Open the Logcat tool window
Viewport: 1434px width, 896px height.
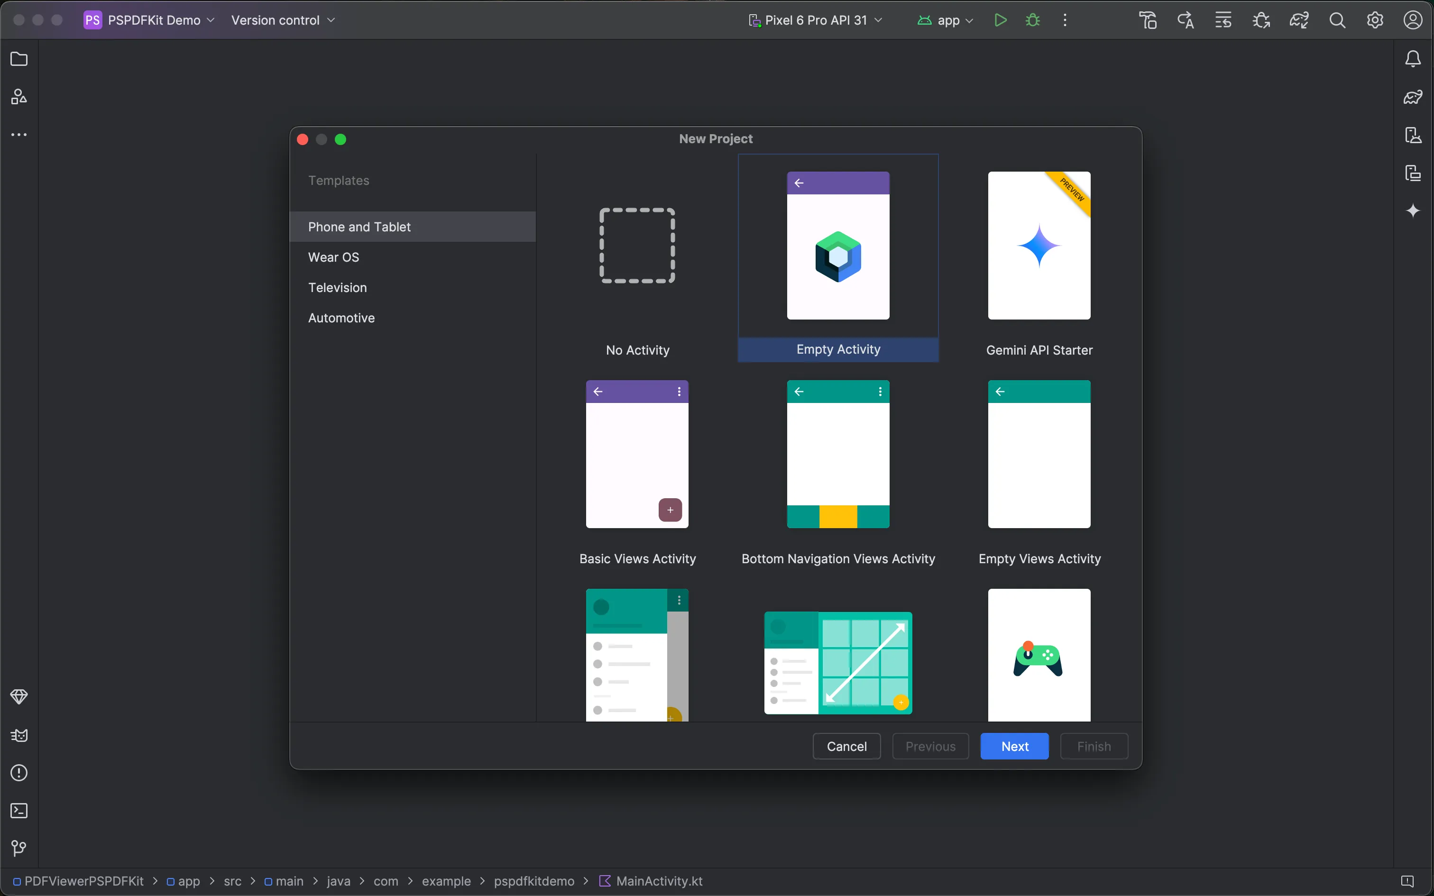click(18, 735)
